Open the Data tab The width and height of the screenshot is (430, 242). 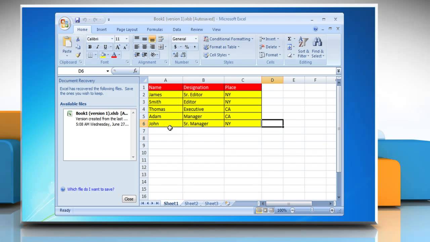tap(177, 30)
